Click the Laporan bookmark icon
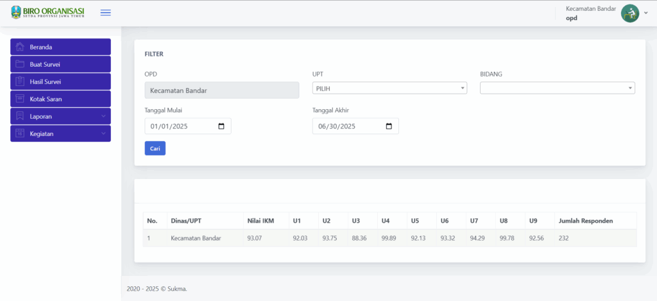This screenshot has width=657, height=301. point(20,116)
